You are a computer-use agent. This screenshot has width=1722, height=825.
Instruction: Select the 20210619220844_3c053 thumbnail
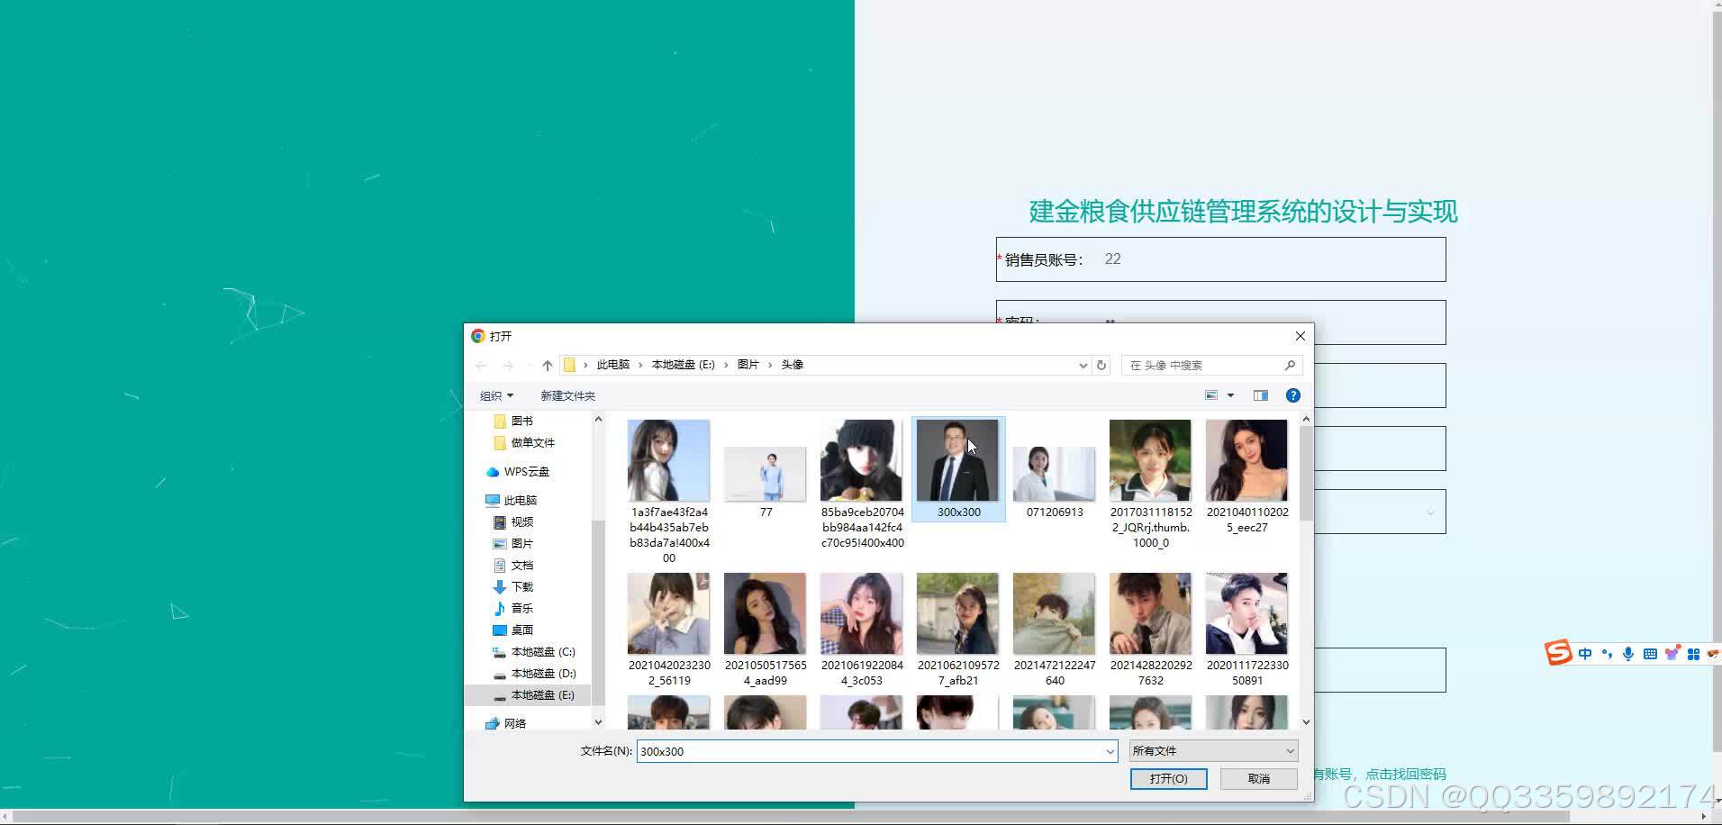tap(861, 613)
